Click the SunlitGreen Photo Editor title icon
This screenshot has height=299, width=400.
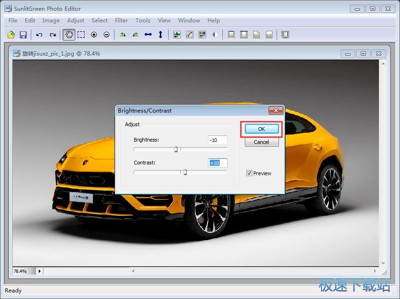[x=8, y=9]
